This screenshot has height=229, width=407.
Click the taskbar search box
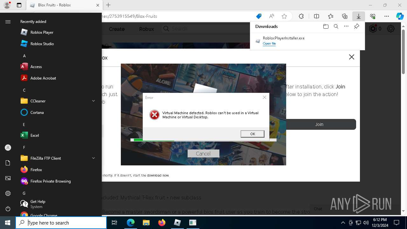tap(61, 223)
